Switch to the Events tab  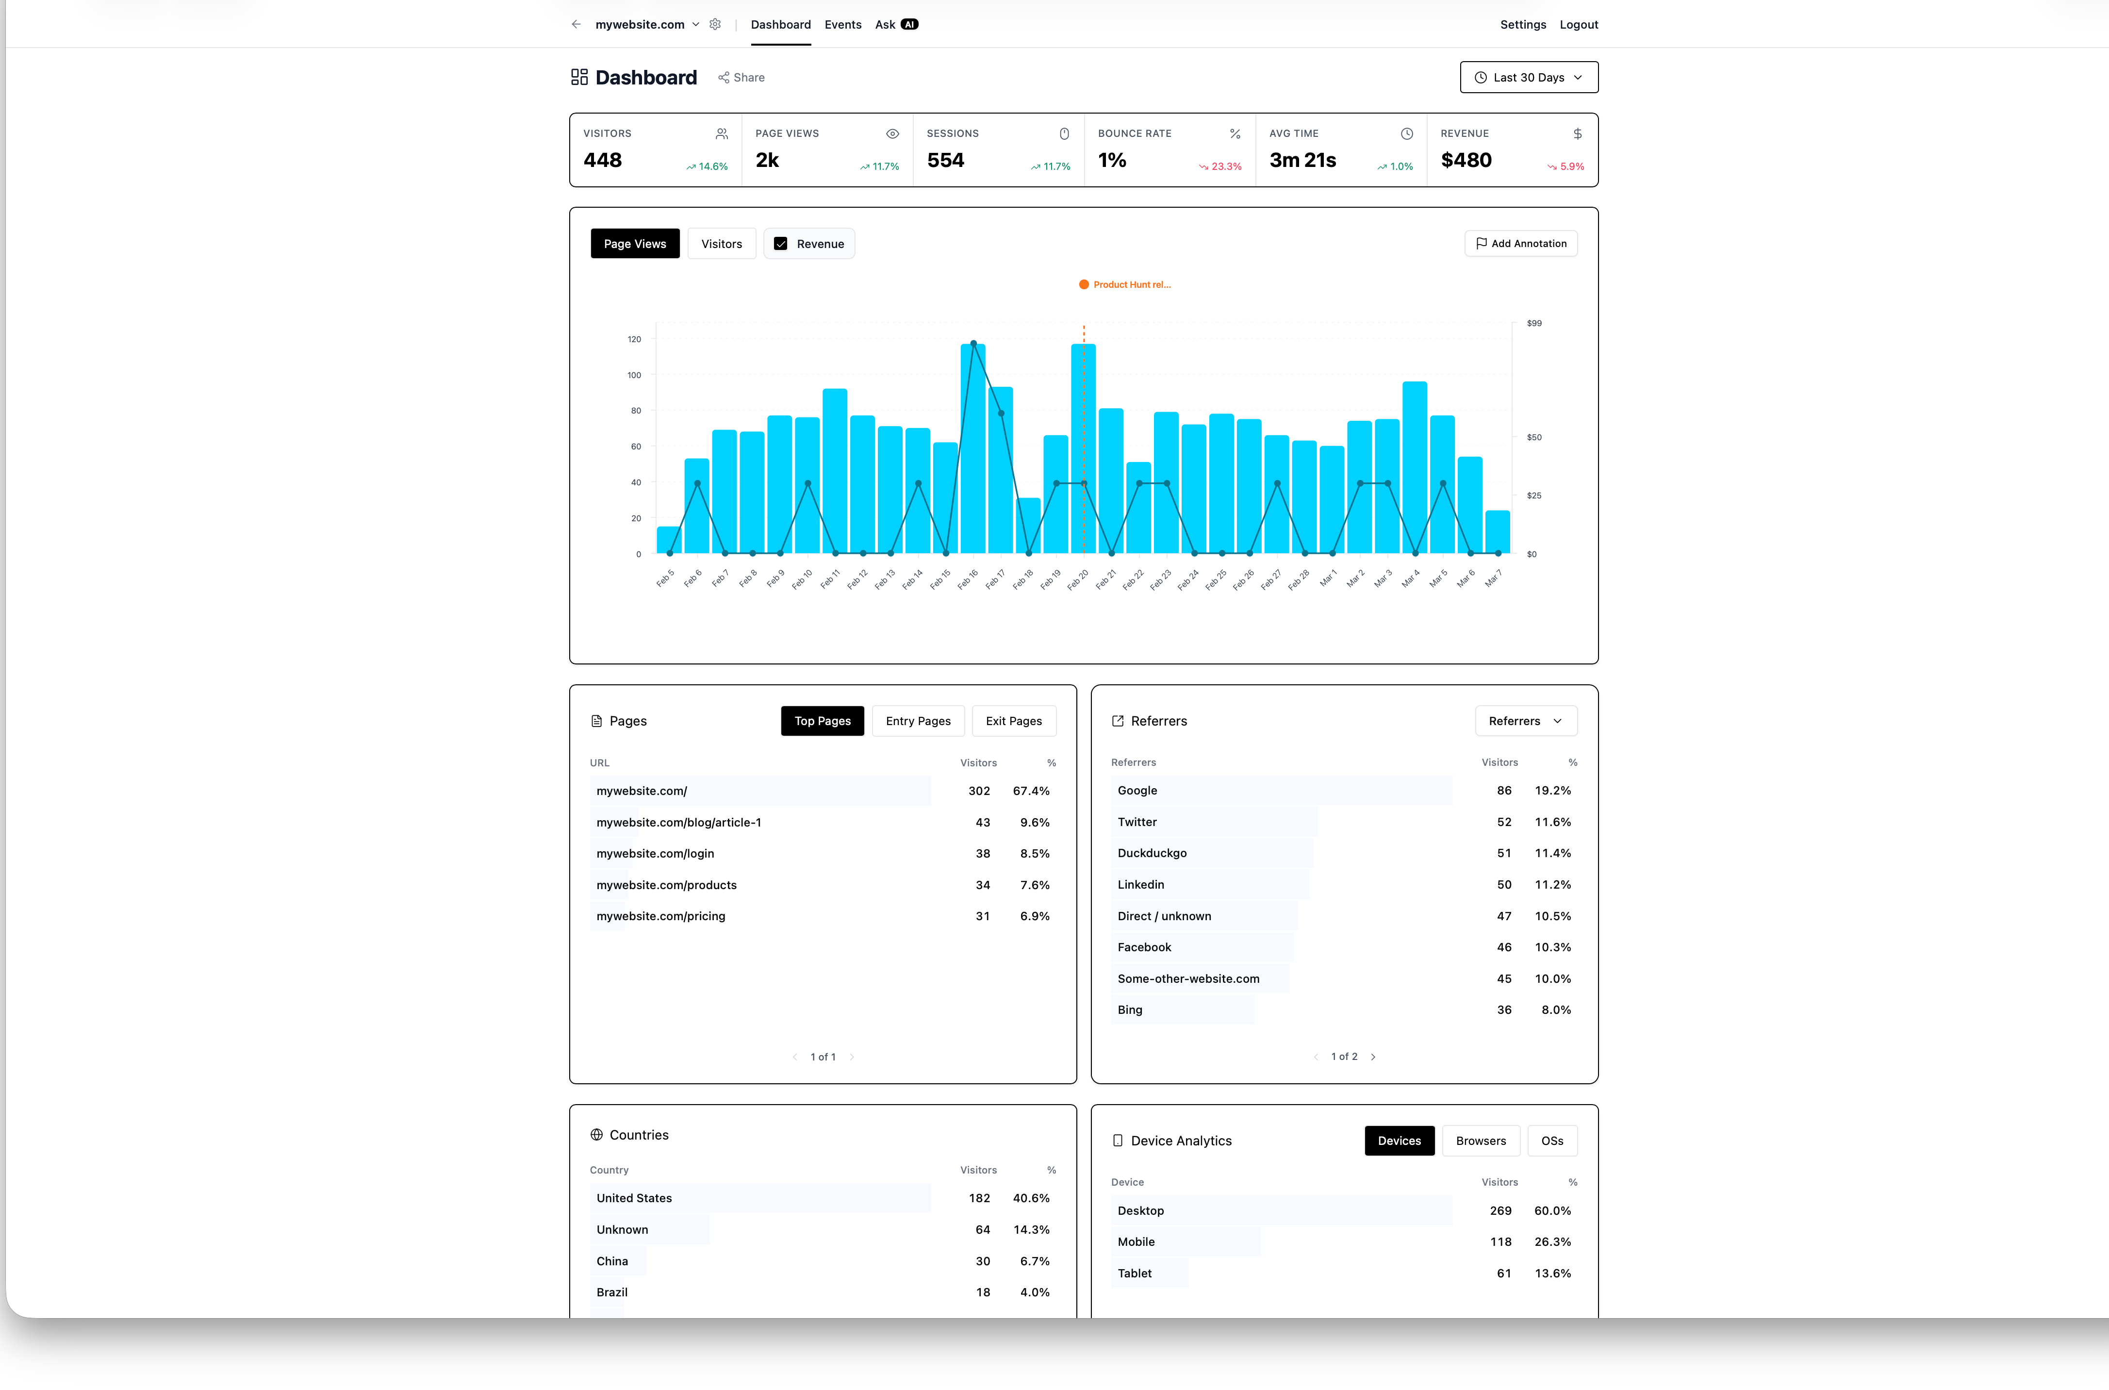pyautogui.click(x=843, y=24)
